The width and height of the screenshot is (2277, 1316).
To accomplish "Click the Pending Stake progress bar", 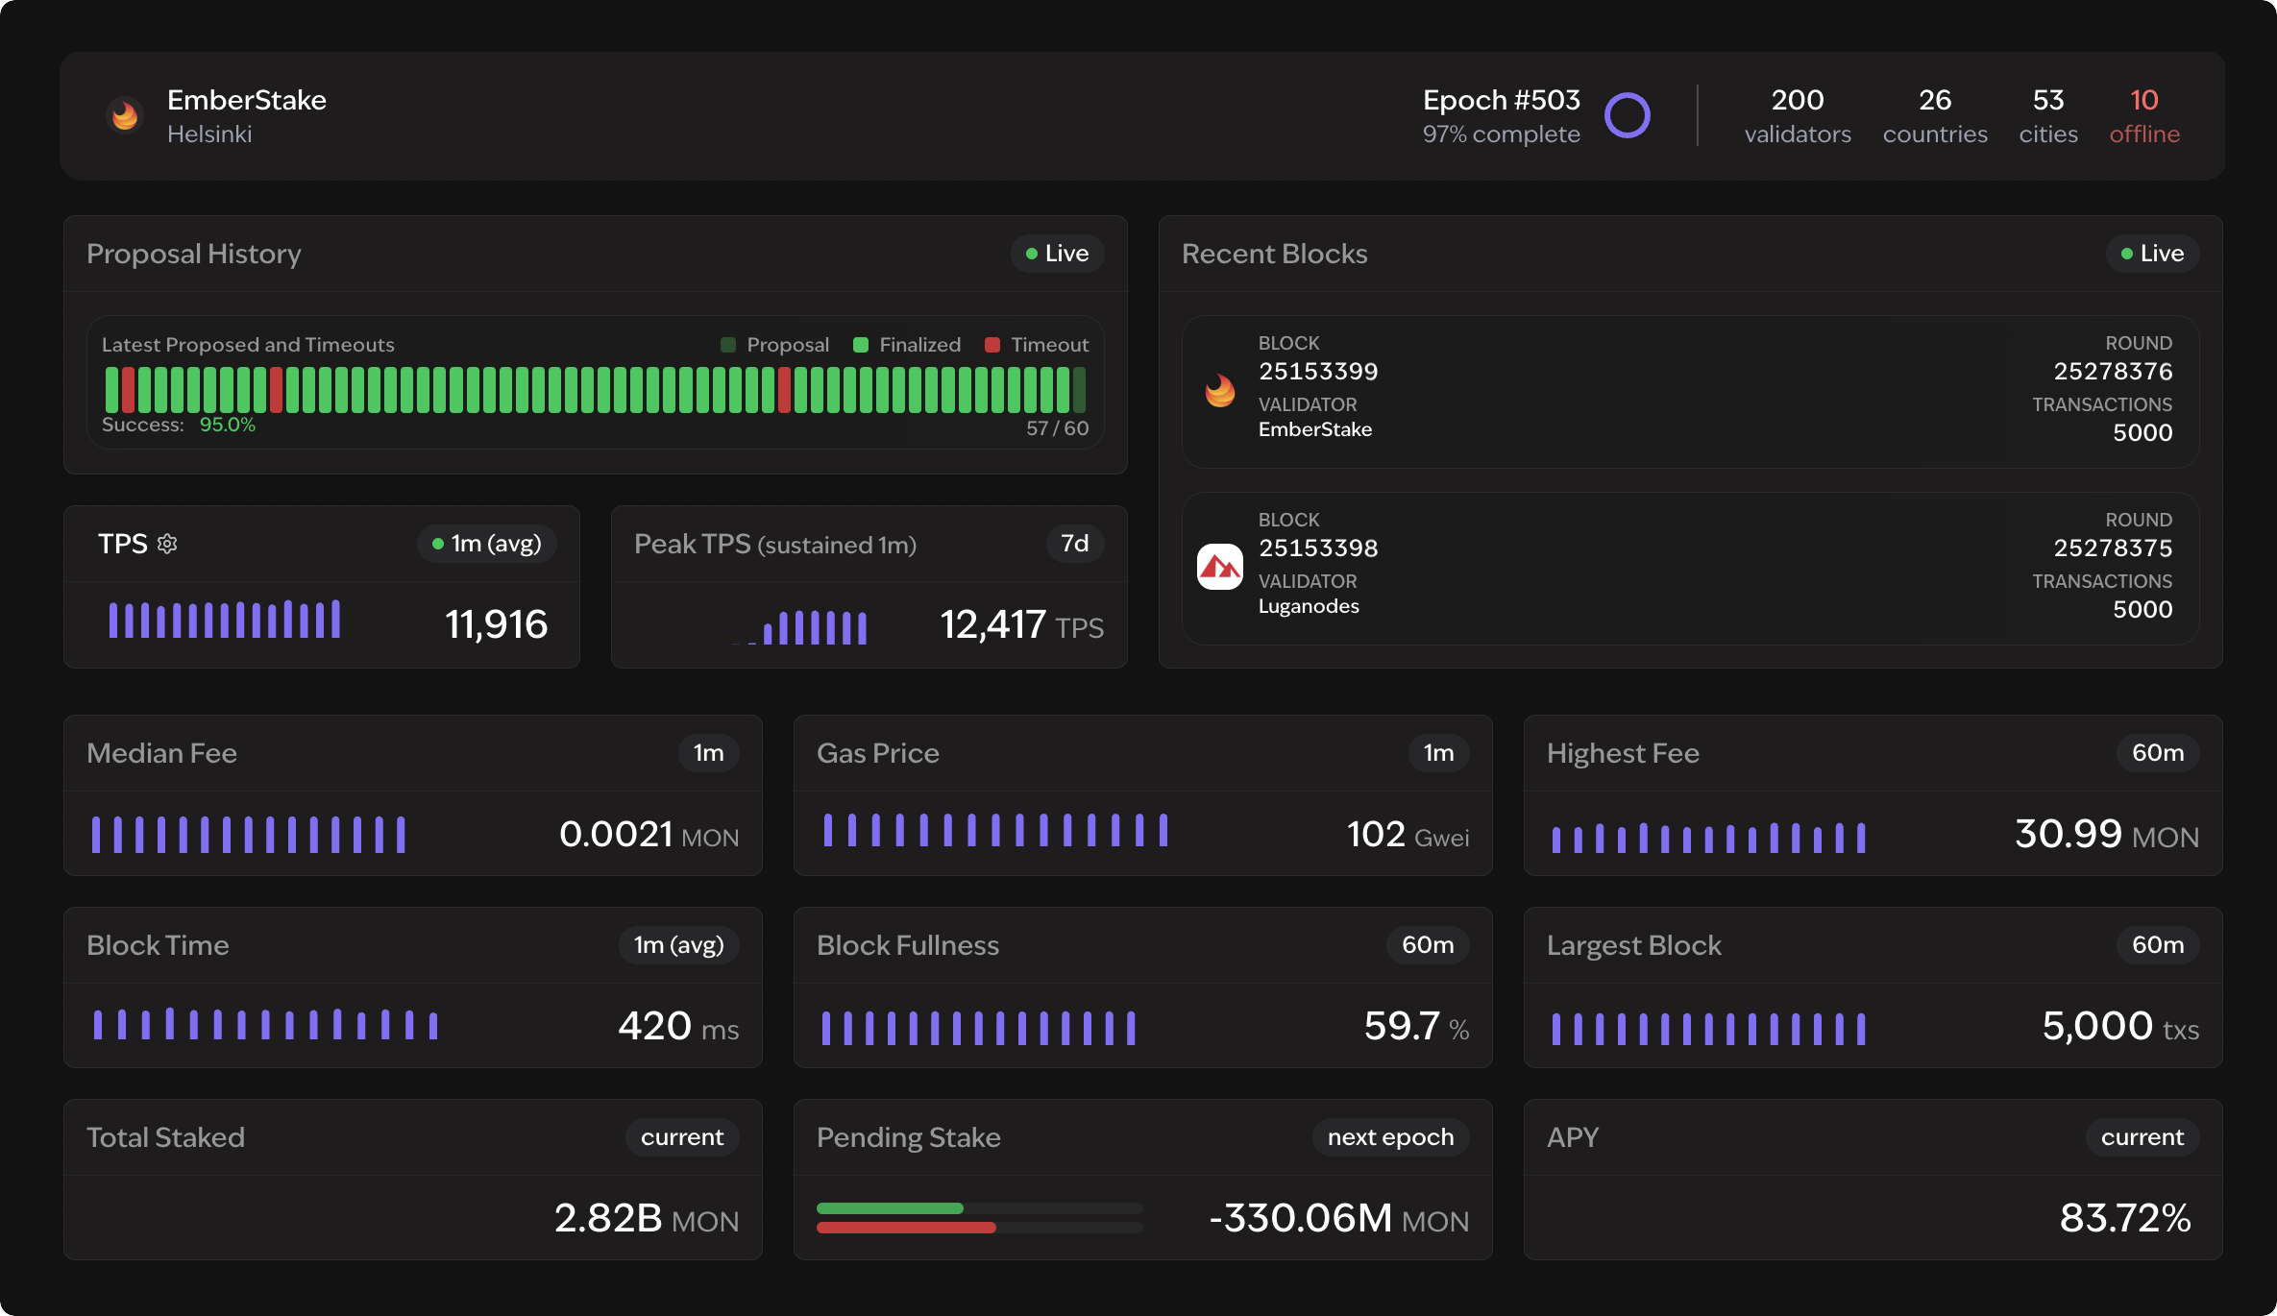I will point(979,1216).
